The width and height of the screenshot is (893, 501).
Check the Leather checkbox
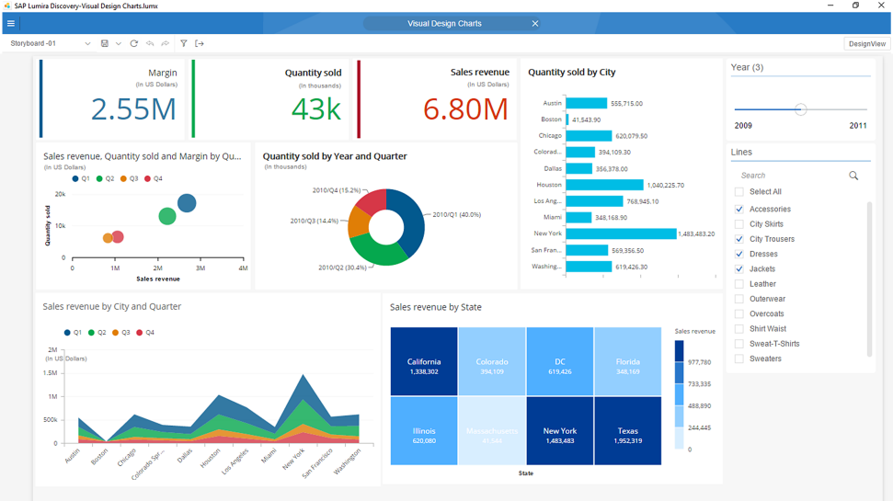click(x=739, y=284)
